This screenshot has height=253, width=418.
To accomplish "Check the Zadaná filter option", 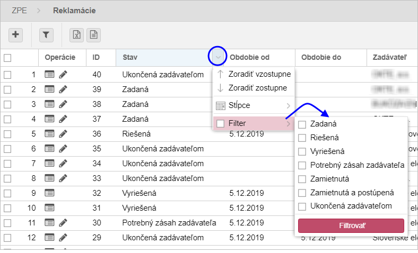I will pos(302,124).
